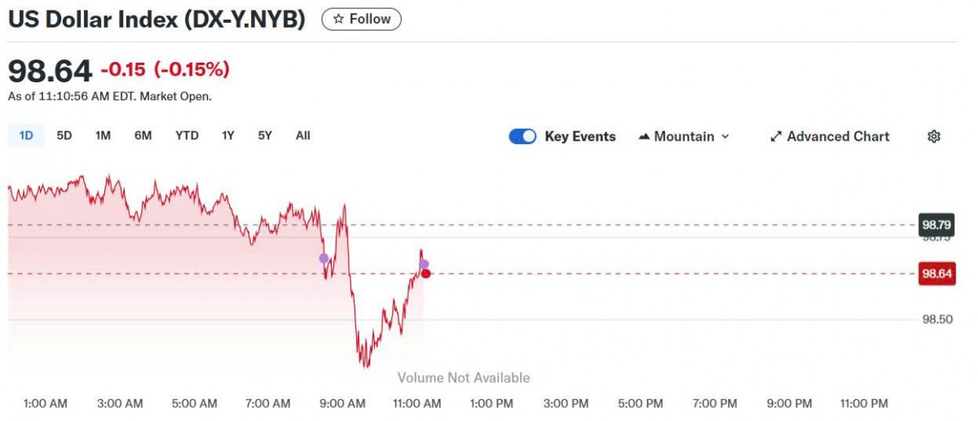
Task: Select the 1M range tab
Action: coord(103,136)
